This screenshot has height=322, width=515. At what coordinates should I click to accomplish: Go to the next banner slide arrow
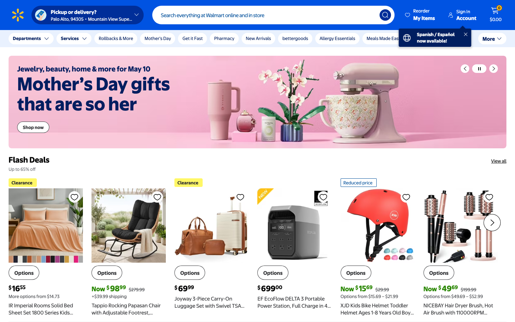tap(494, 69)
